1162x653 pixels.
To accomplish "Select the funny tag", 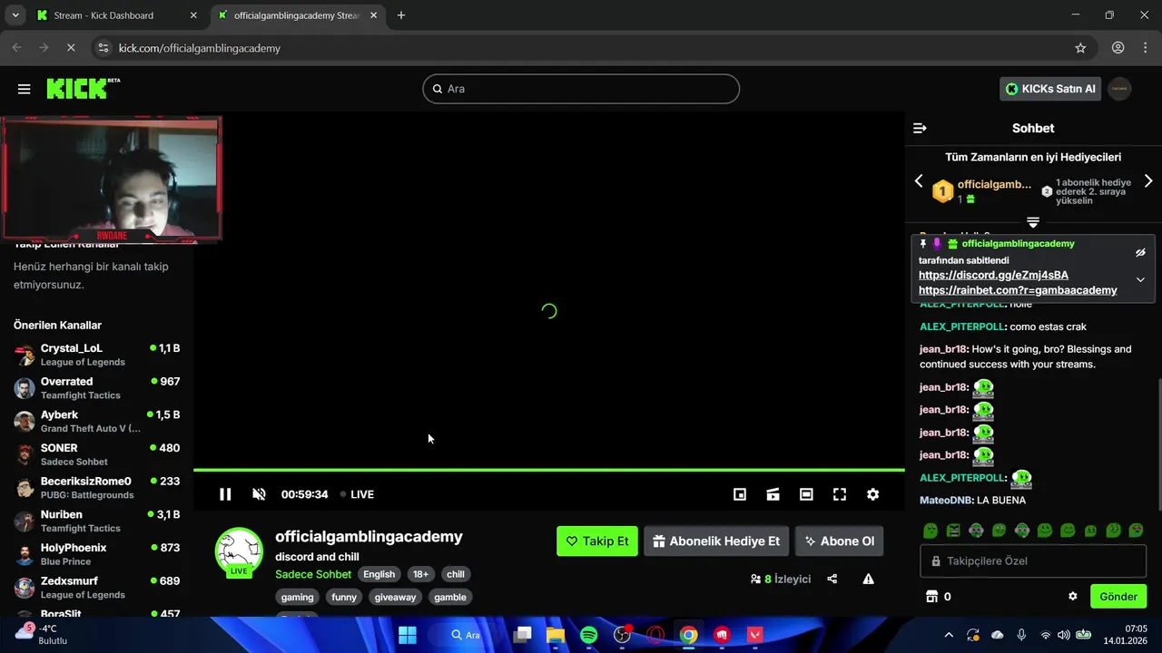I will [344, 597].
